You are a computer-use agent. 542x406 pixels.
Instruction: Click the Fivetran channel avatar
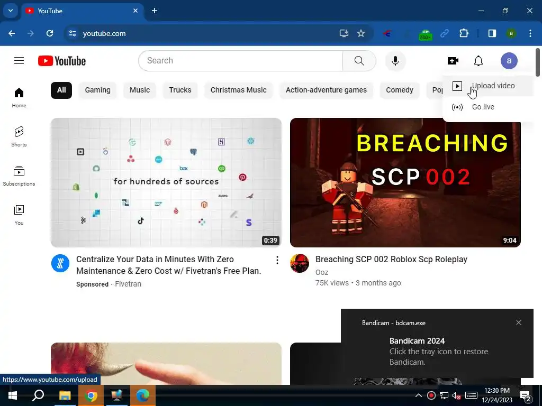60,263
